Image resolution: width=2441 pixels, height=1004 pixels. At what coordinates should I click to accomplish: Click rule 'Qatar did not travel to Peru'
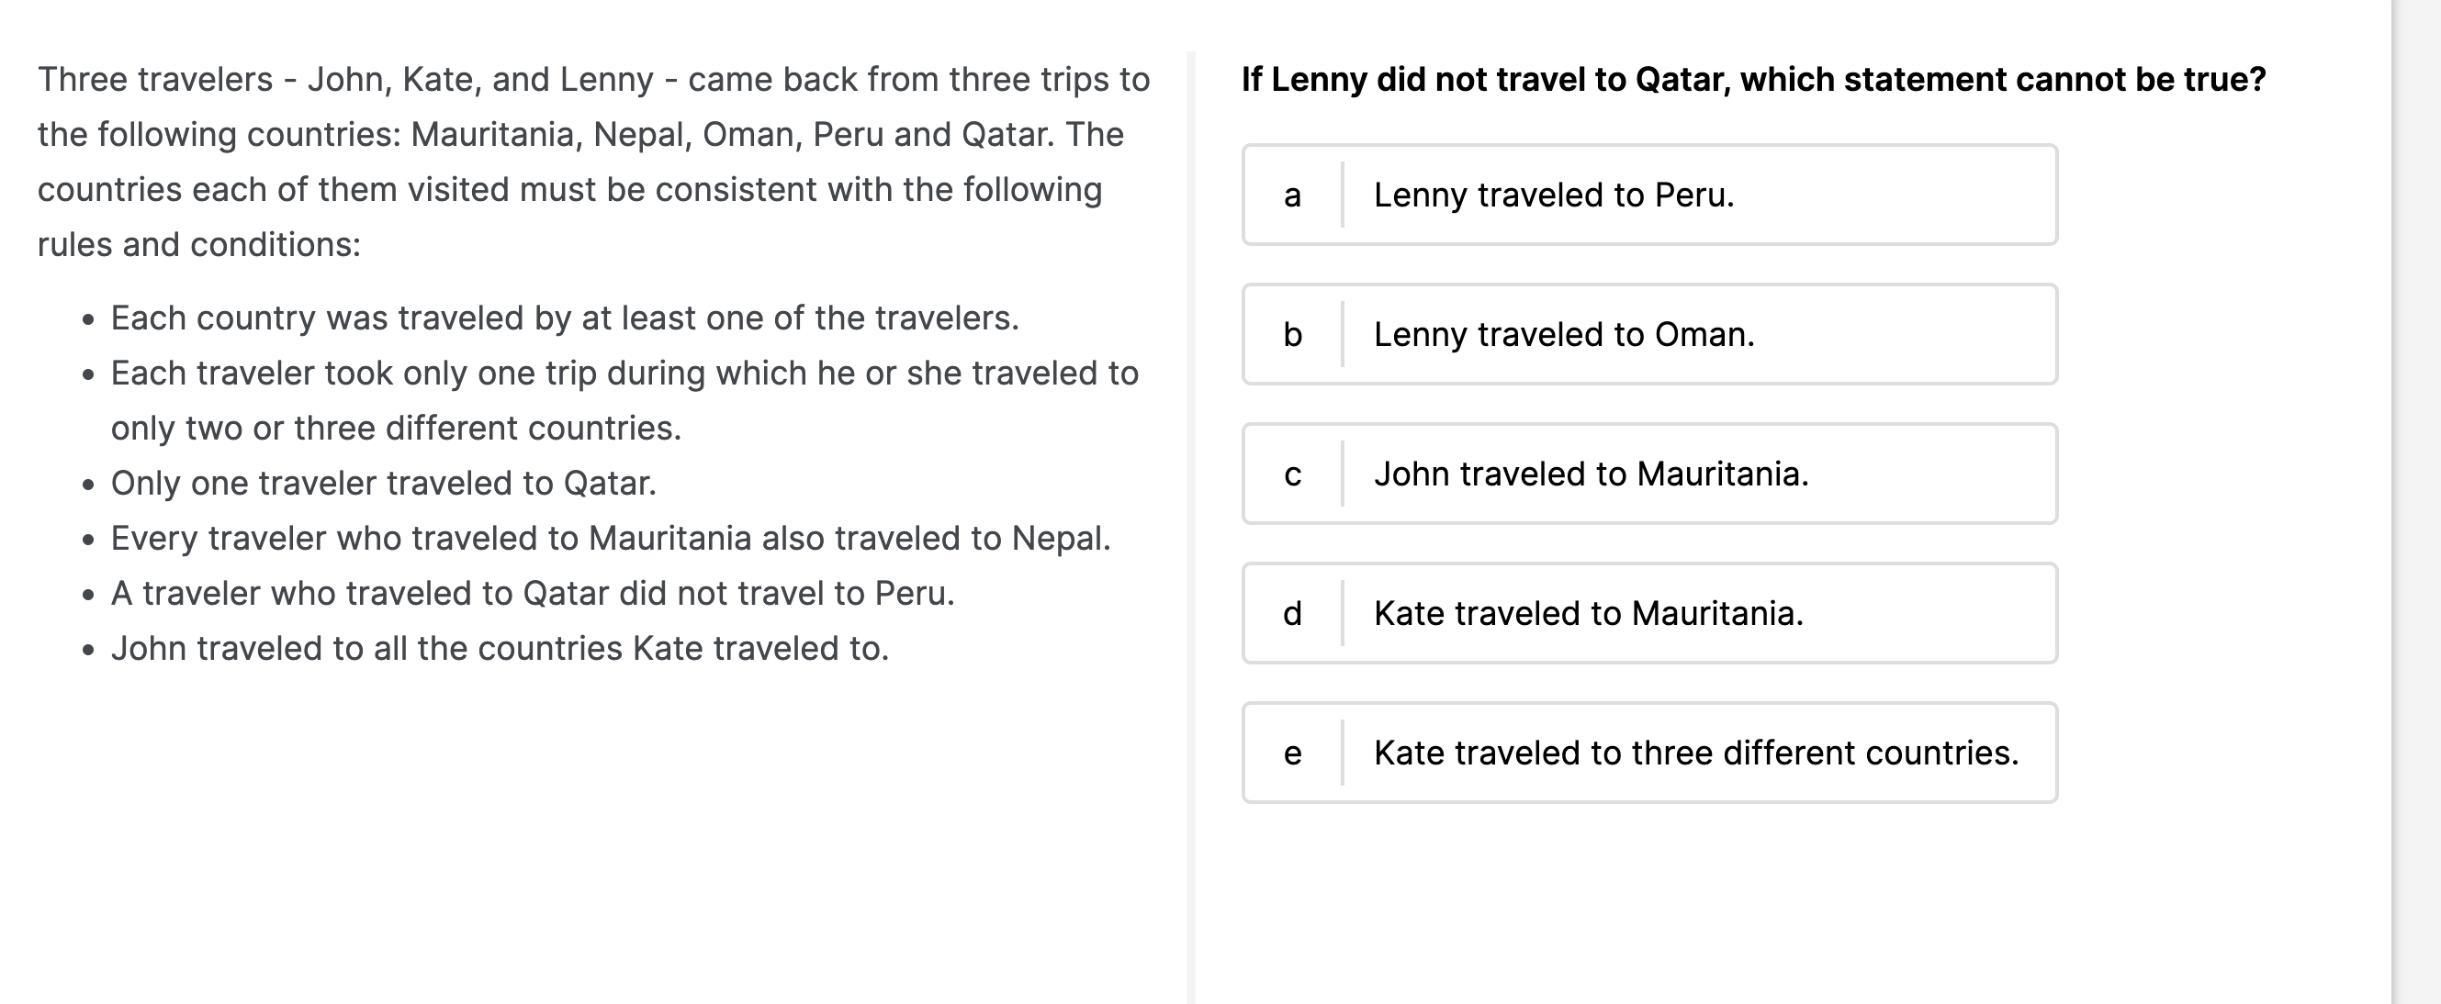click(x=533, y=593)
